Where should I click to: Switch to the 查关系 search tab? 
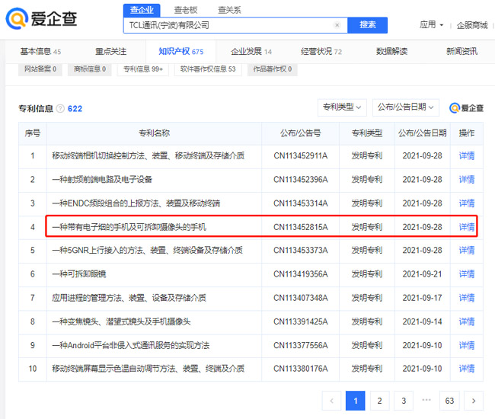(229, 10)
